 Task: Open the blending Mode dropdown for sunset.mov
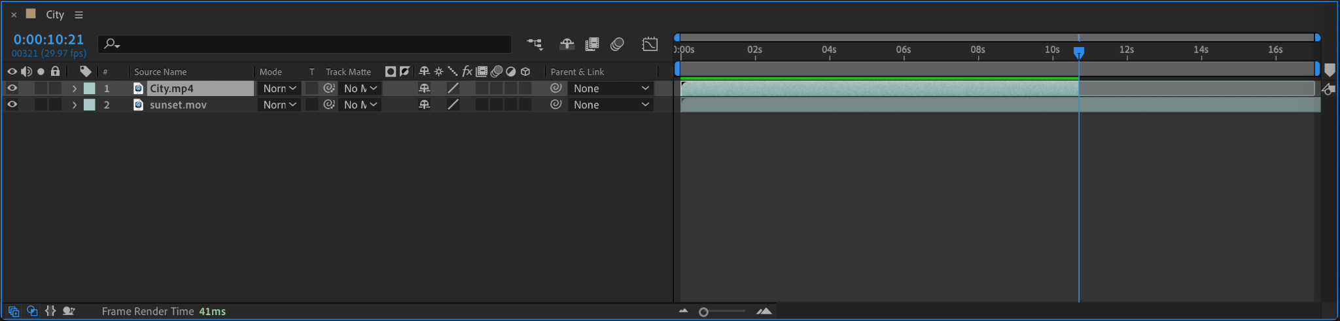(279, 105)
